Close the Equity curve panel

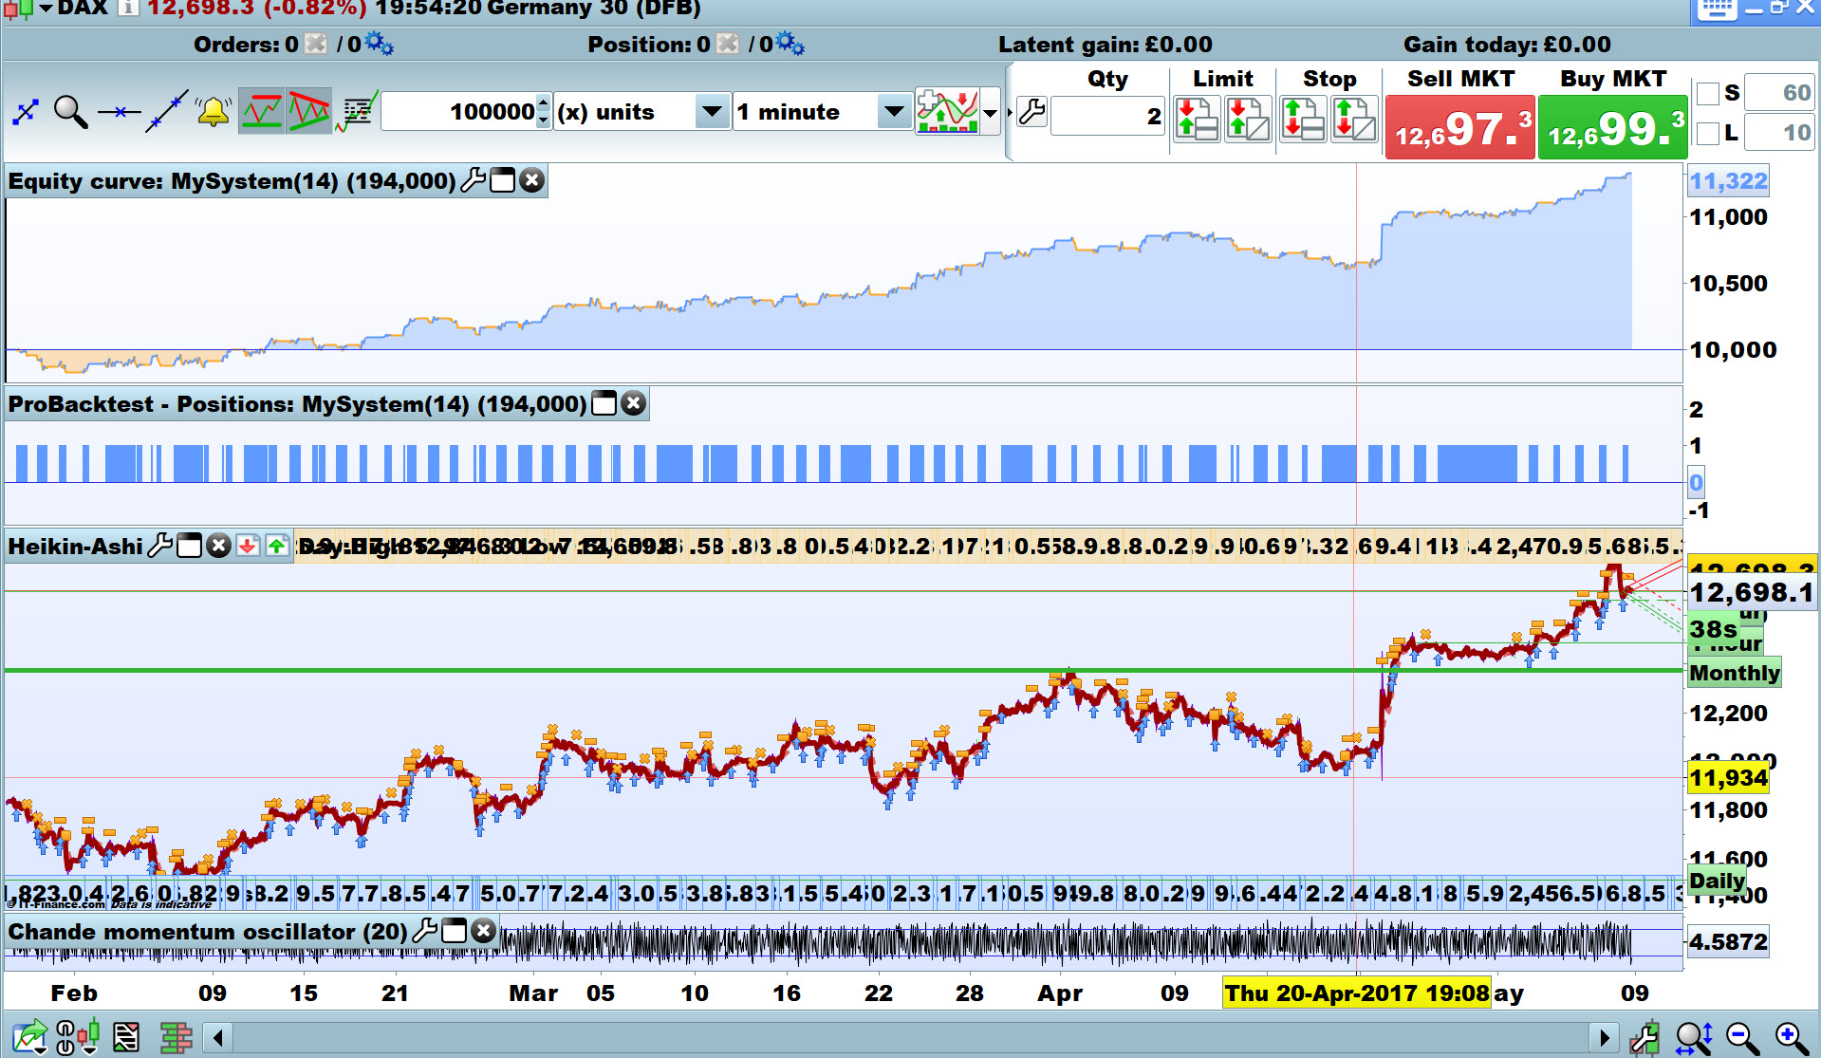[532, 180]
